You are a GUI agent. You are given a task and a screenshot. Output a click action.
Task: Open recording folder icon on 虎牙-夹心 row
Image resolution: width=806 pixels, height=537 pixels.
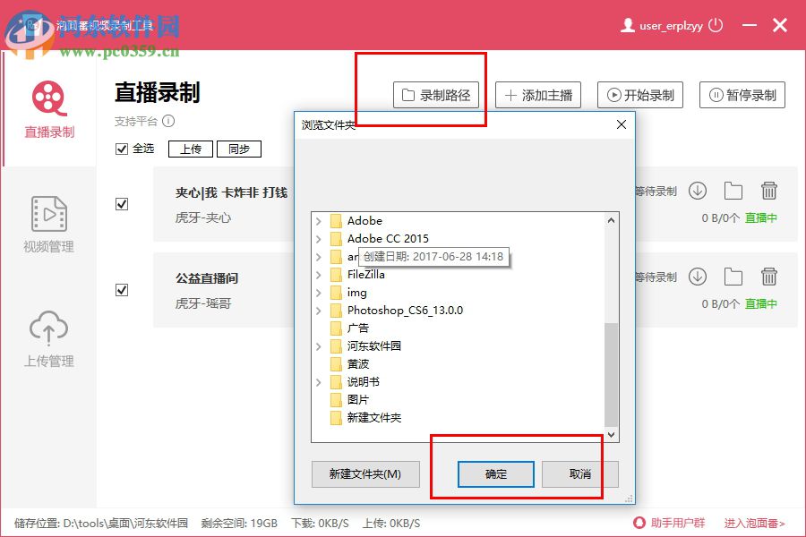point(733,191)
